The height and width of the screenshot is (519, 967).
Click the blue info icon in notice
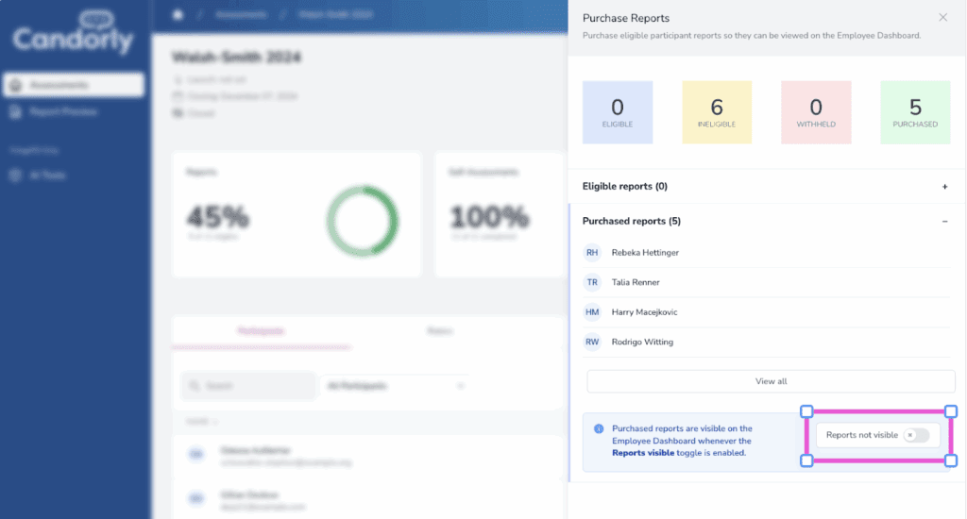click(599, 428)
